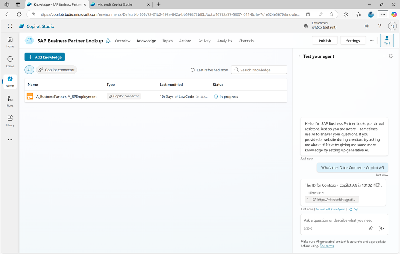
Task: Open the Flows section
Action: (x=10, y=101)
